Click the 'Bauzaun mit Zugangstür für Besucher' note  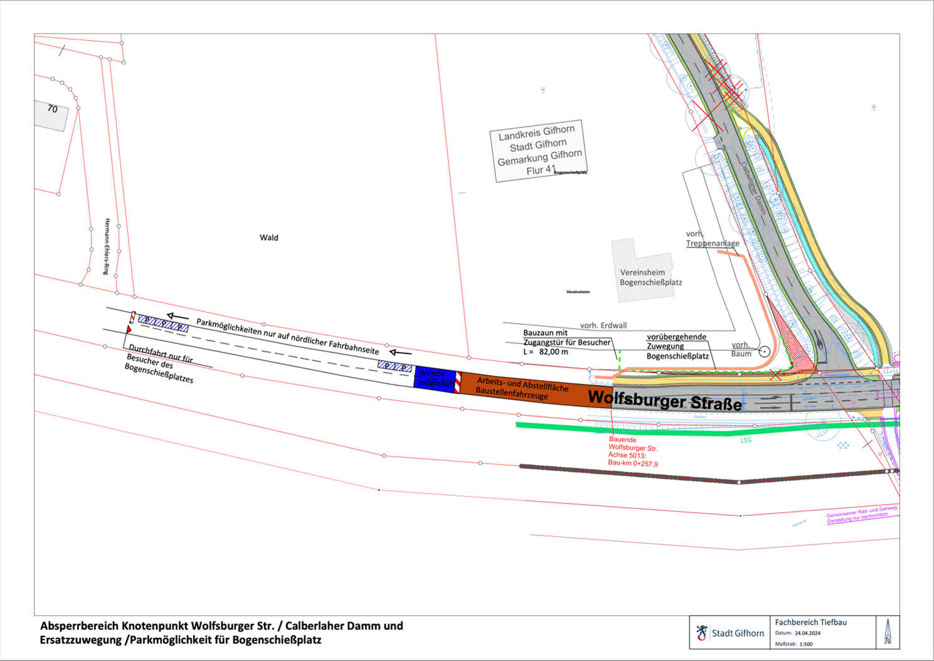pos(566,342)
